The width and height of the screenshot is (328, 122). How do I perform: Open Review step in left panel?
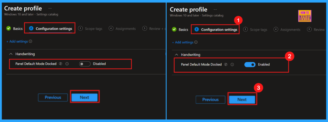click(154, 29)
